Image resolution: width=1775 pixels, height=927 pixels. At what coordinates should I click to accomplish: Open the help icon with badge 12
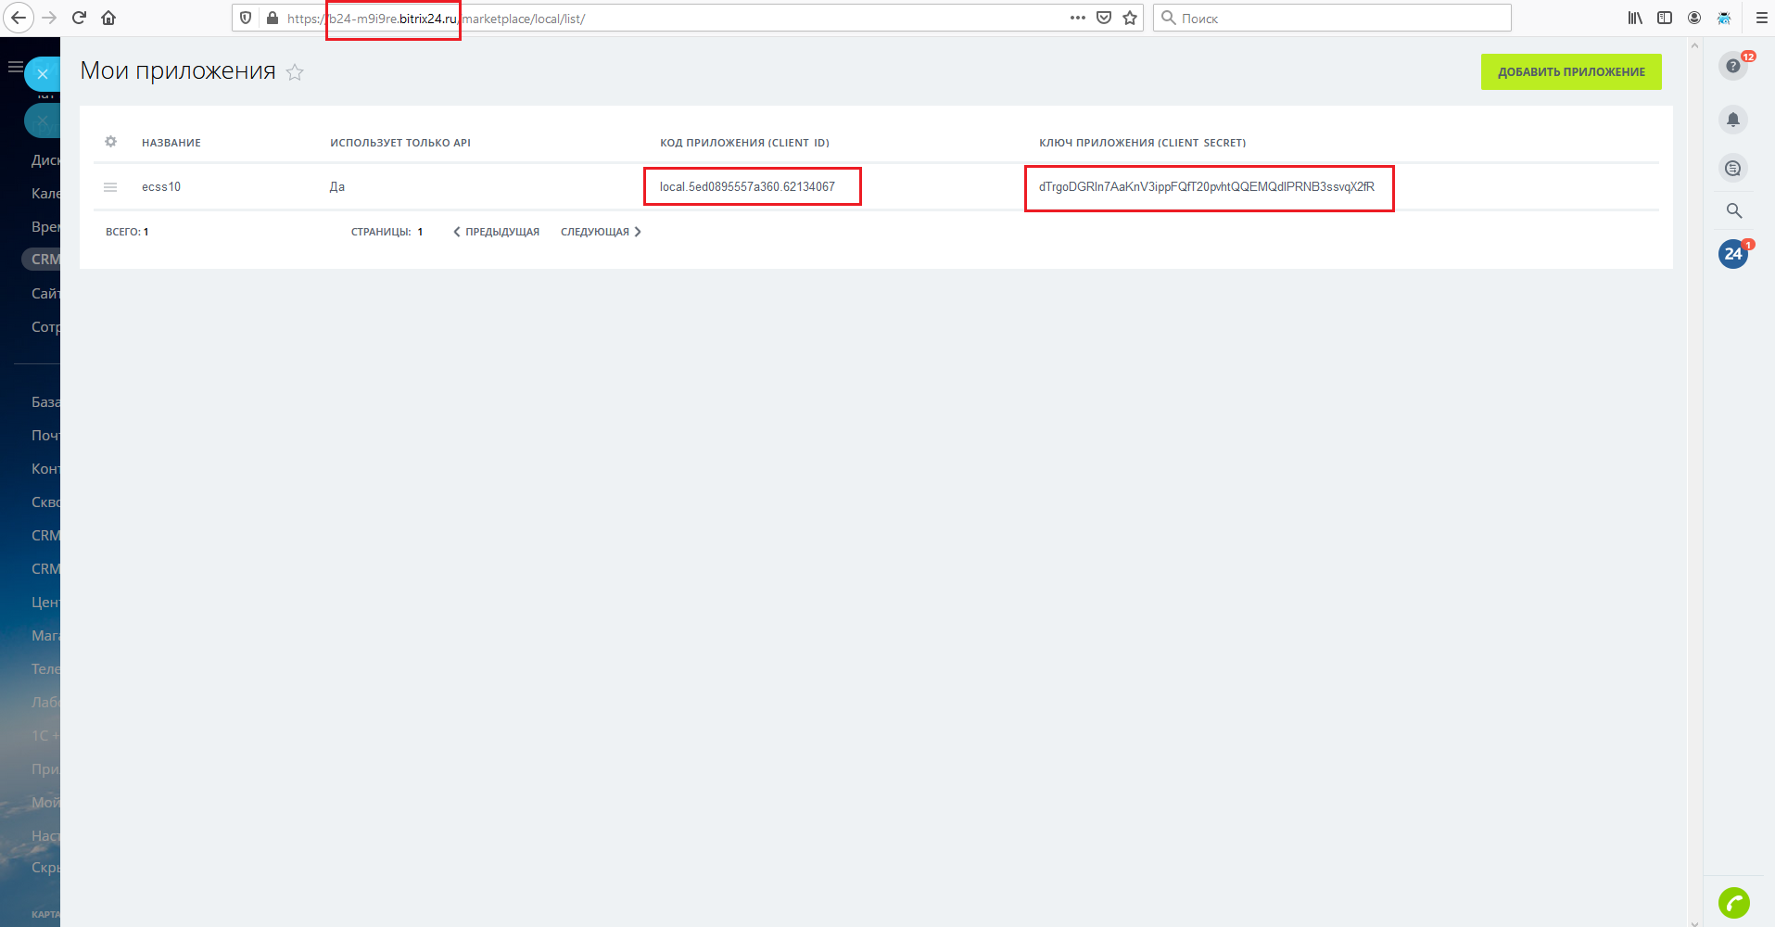1733,66
